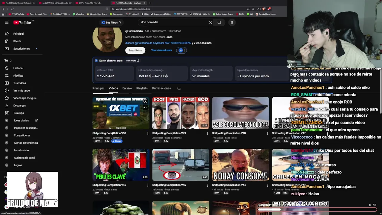The width and height of the screenshot is (382, 215).
Task: Open Playlists in the sidebar
Action: pyautogui.click(x=18, y=76)
